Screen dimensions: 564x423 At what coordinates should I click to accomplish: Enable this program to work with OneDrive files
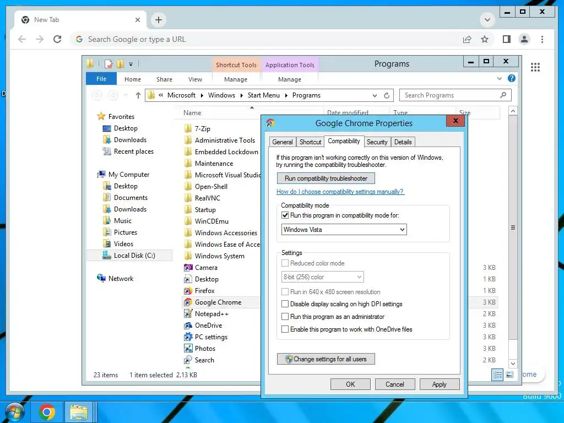285,329
